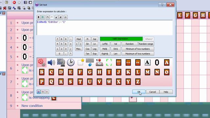The width and height of the screenshot is (210, 118).
Task: Cancel the Set text dialog
Action: point(153,92)
